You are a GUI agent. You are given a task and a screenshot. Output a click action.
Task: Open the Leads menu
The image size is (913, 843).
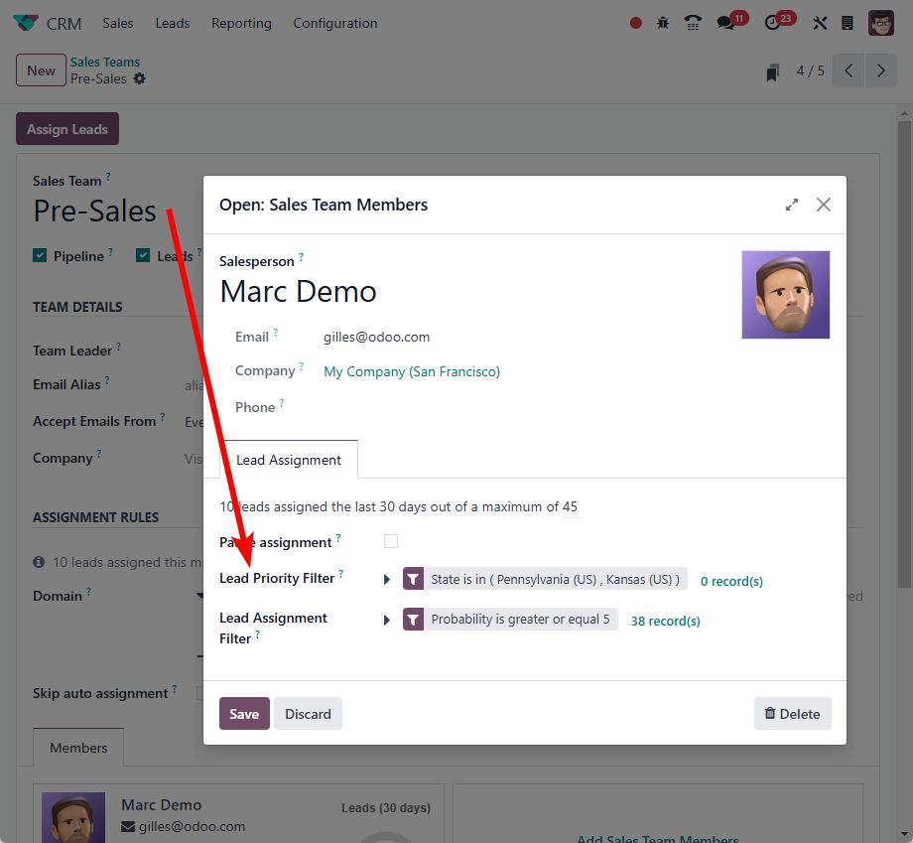pyautogui.click(x=173, y=23)
